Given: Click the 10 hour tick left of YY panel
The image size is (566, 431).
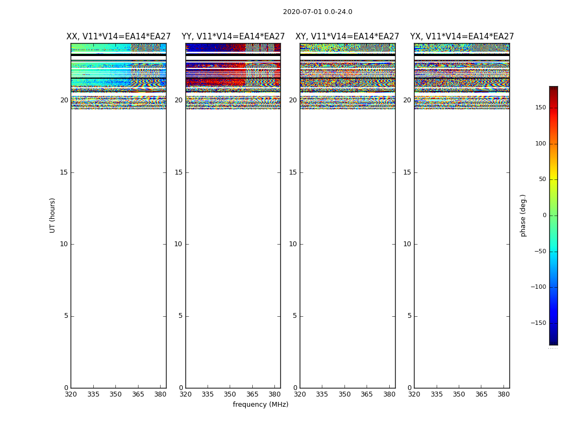Looking at the screenshot, I should click(178, 244).
